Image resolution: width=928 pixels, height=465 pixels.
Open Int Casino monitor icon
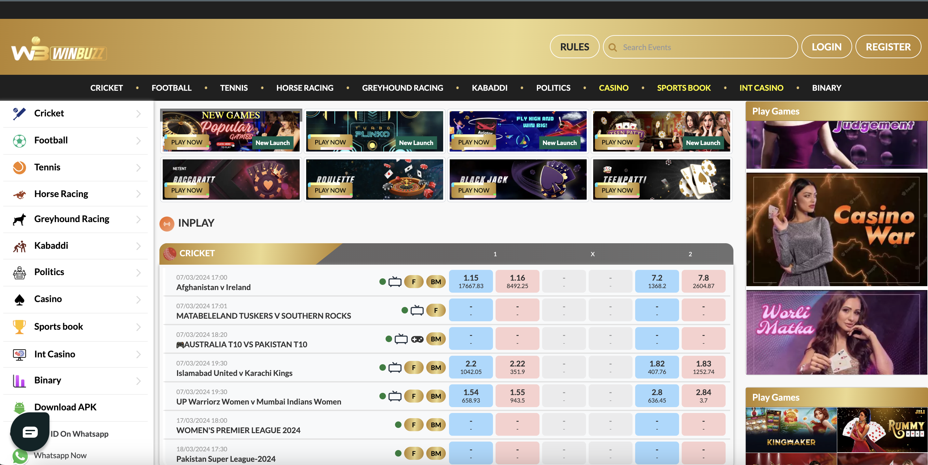coord(19,354)
